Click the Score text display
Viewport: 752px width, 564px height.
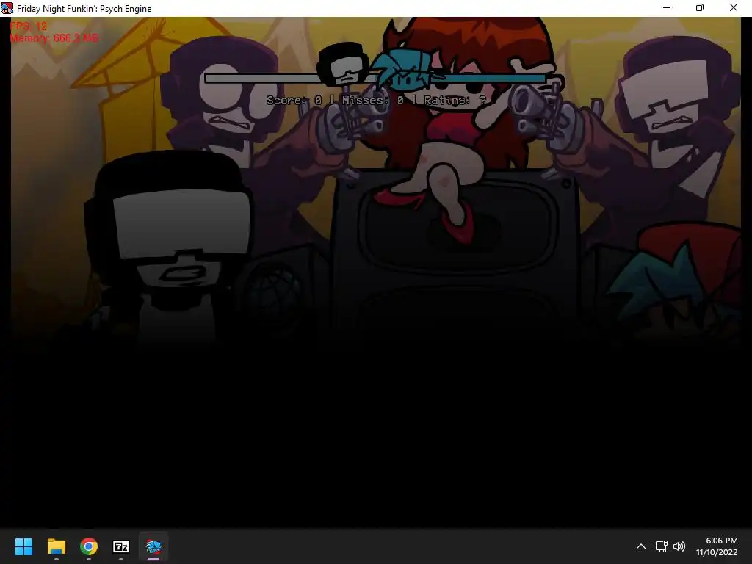[294, 100]
